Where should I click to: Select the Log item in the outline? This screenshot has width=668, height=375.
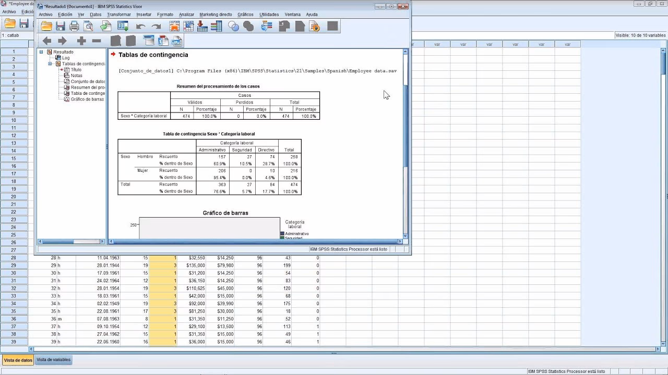66,58
